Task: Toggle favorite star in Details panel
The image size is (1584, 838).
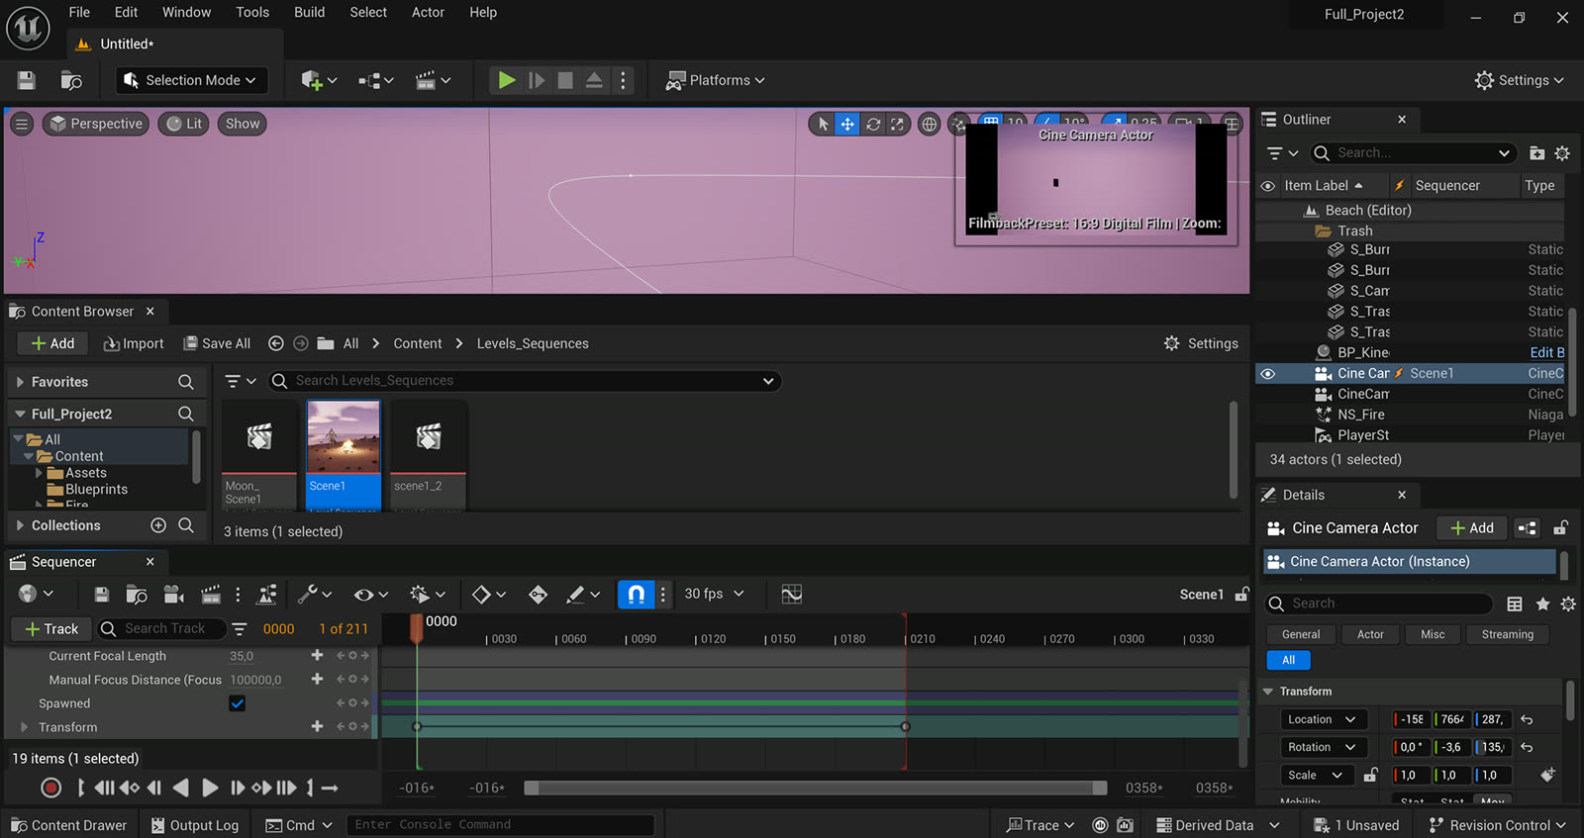Action: [1542, 604]
